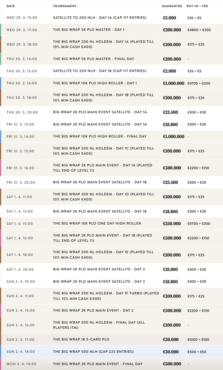
Task: Click the €1000 + €100 buy-in
Action: click(x=198, y=340)
